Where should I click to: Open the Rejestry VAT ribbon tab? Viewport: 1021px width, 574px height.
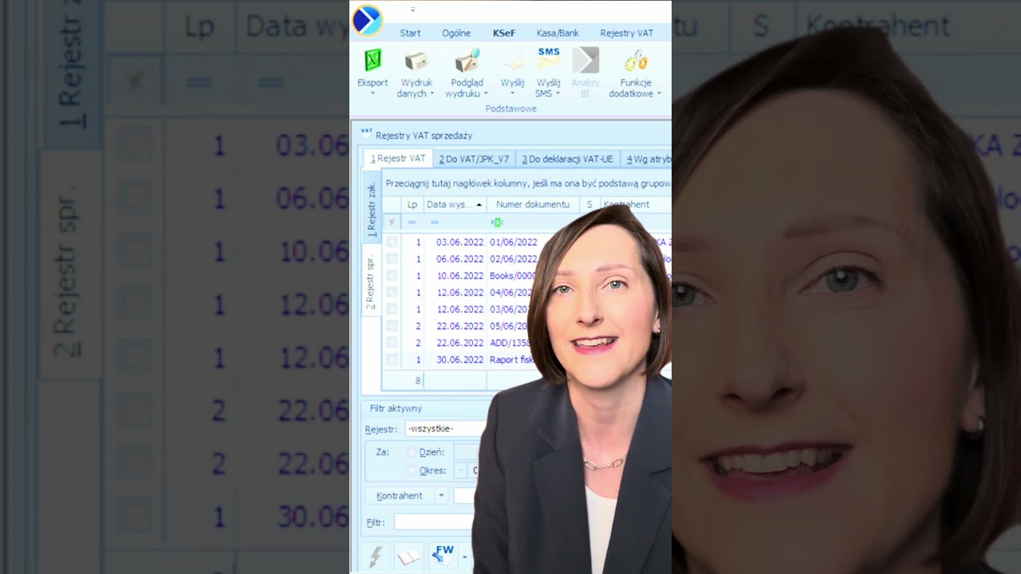627,33
